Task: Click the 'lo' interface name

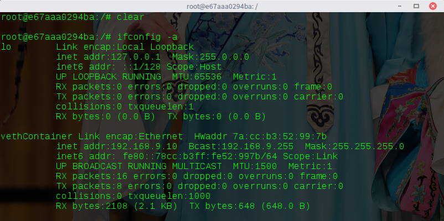Action: [6, 47]
